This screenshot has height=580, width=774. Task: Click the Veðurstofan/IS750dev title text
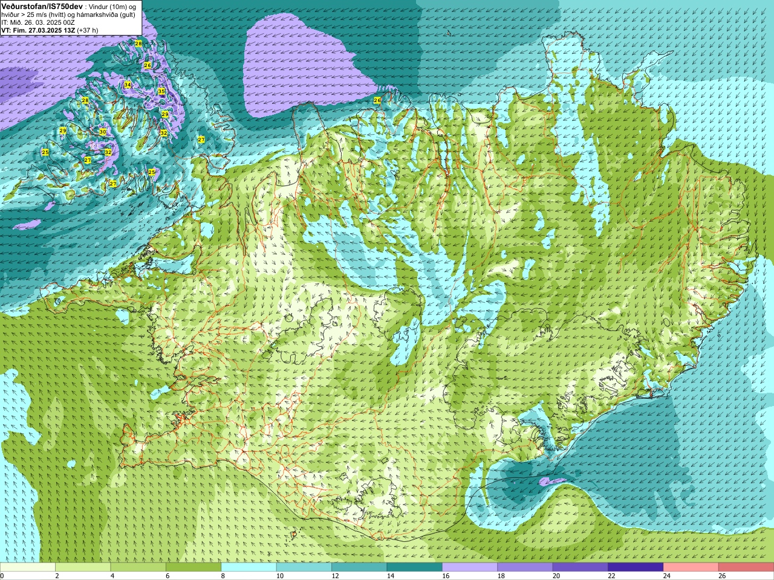[x=42, y=6]
